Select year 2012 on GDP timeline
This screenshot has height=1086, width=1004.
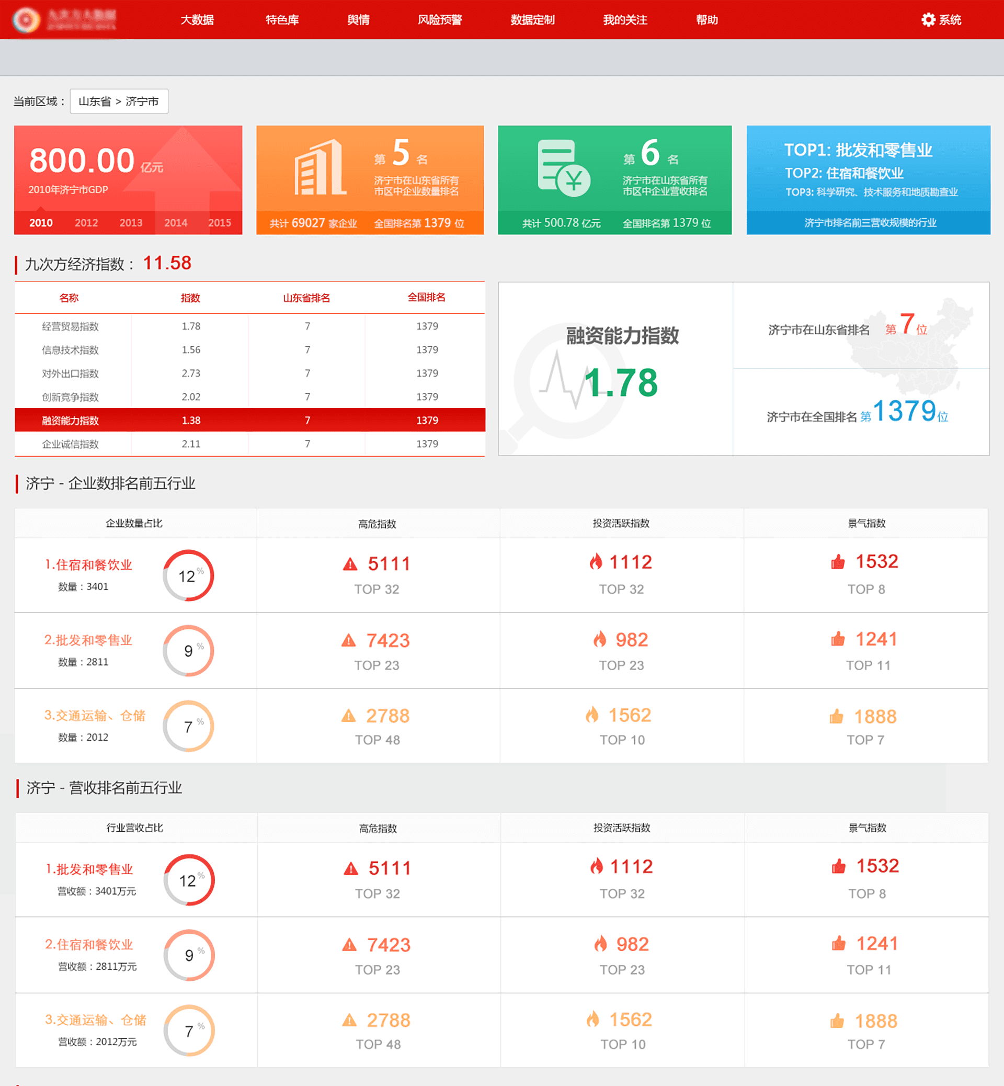86,223
